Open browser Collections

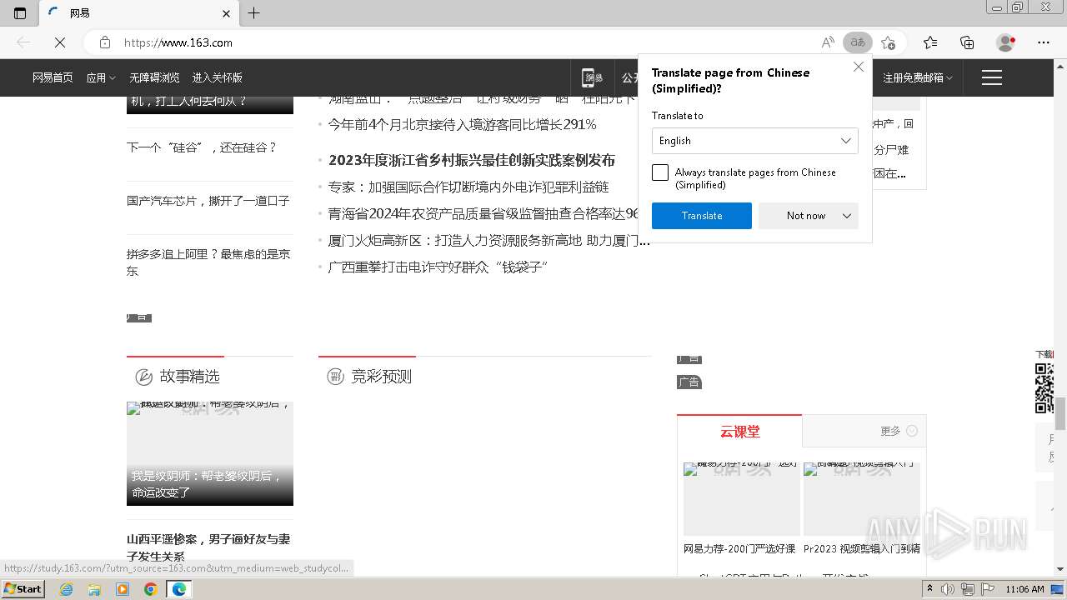pyautogui.click(x=967, y=42)
